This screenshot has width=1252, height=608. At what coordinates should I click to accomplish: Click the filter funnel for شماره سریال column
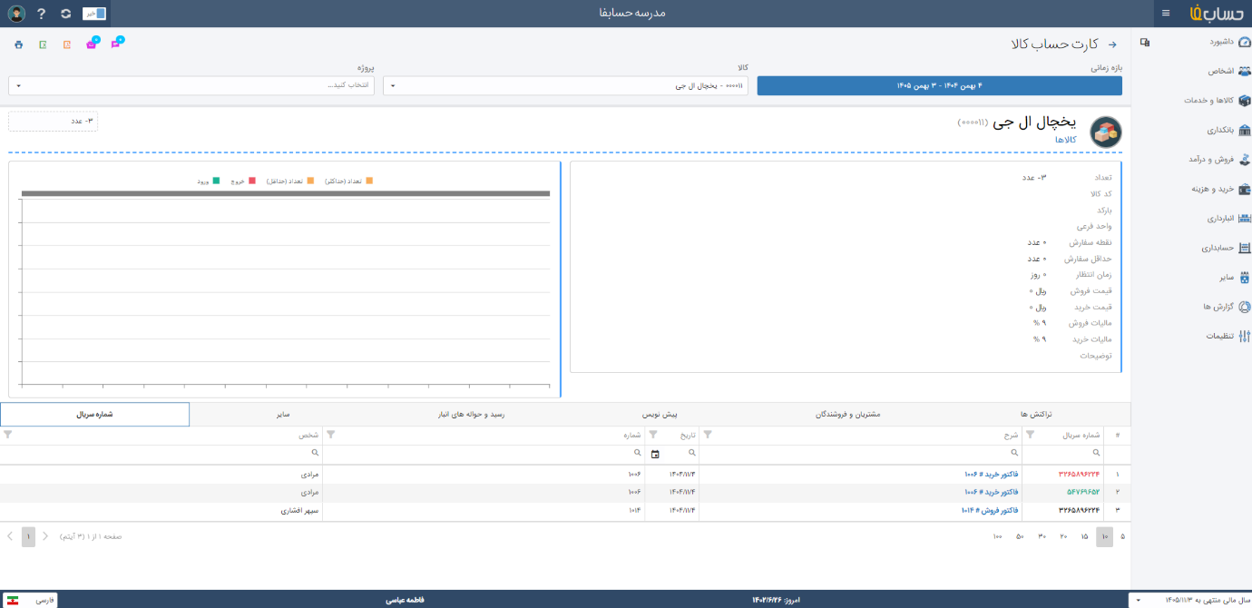coord(1030,435)
